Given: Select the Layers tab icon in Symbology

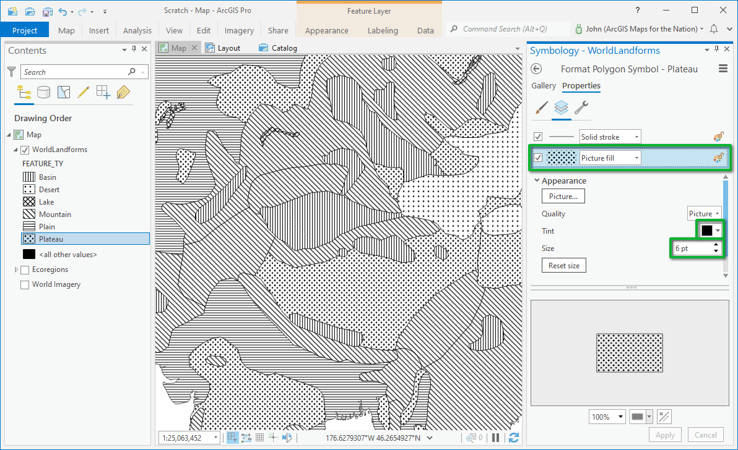Looking at the screenshot, I should coord(561,108).
